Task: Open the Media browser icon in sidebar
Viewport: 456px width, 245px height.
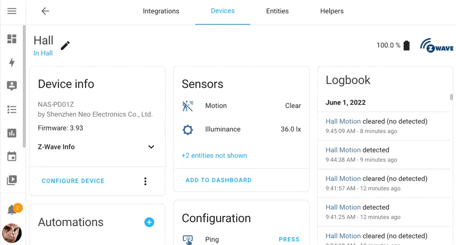Action: click(x=12, y=180)
